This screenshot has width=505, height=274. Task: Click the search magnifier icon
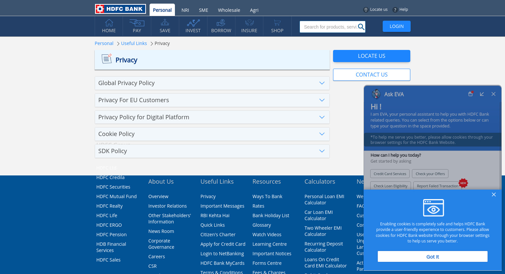tap(361, 27)
